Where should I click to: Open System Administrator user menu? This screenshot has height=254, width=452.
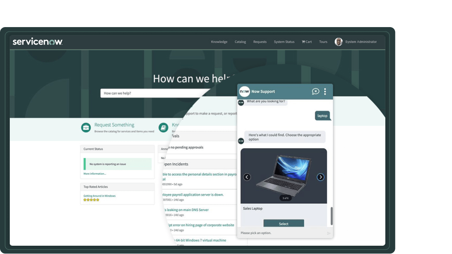coord(361,42)
